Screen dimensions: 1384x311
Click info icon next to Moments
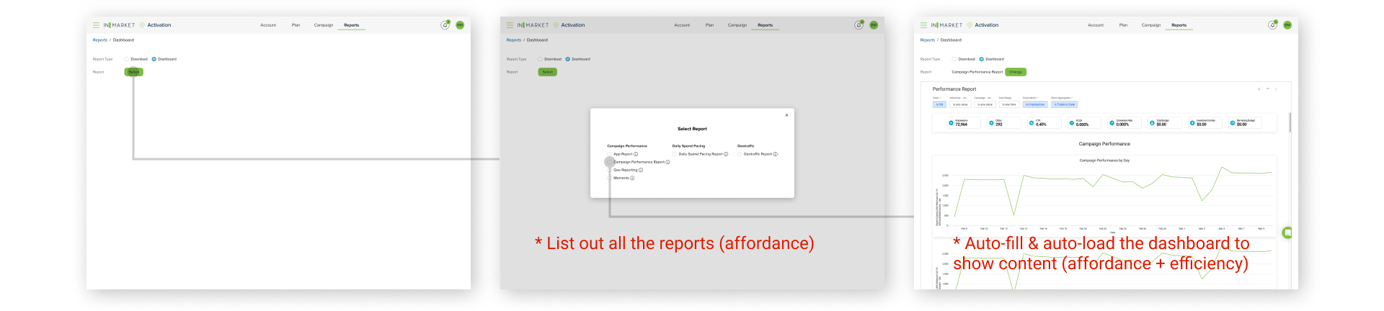pyautogui.click(x=632, y=178)
